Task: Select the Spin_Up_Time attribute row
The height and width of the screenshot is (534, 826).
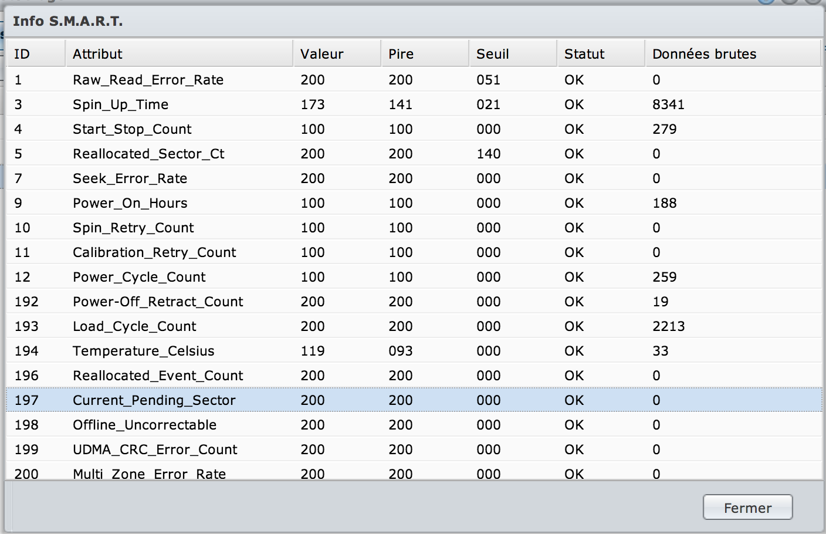Action: [120, 104]
